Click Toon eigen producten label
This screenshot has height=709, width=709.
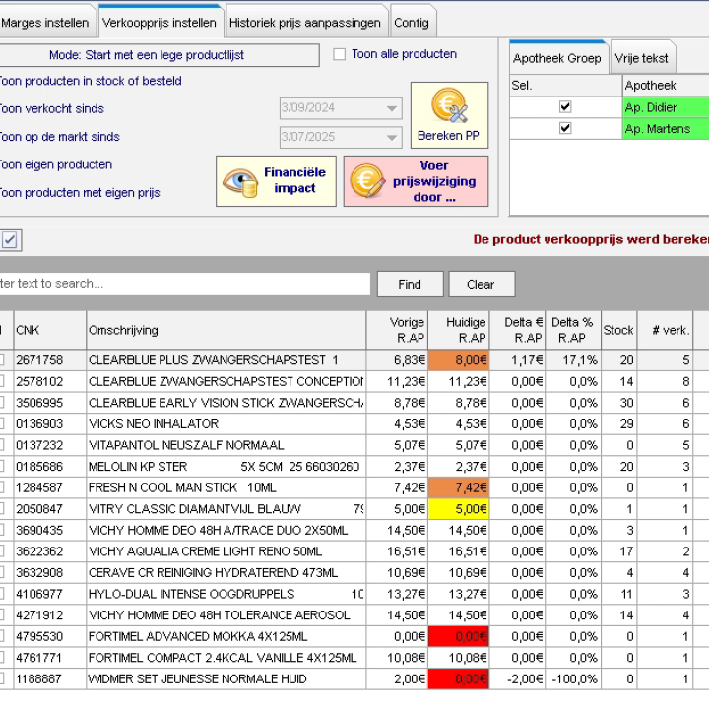(x=55, y=164)
